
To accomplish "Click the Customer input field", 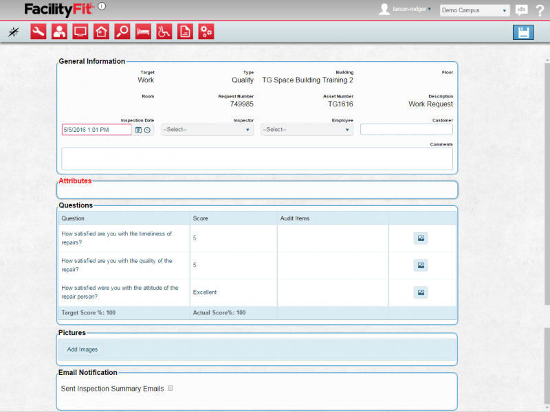I will pos(406,129).
